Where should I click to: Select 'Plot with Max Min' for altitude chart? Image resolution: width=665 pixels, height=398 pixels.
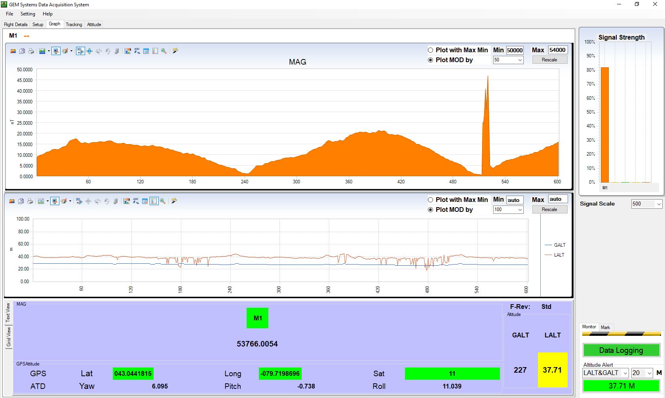pyautogui.click(x=430, y=200)
